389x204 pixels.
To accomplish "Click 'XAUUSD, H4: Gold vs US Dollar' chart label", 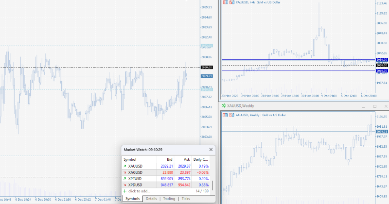I will click(x=258, y=2).
